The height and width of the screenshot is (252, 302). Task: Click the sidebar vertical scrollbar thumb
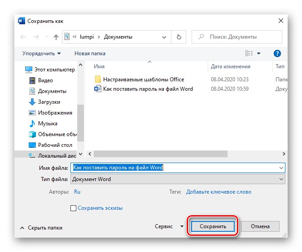tap(80, 123)
